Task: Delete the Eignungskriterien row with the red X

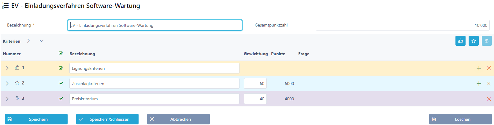Action: click(x=489, y=68)
